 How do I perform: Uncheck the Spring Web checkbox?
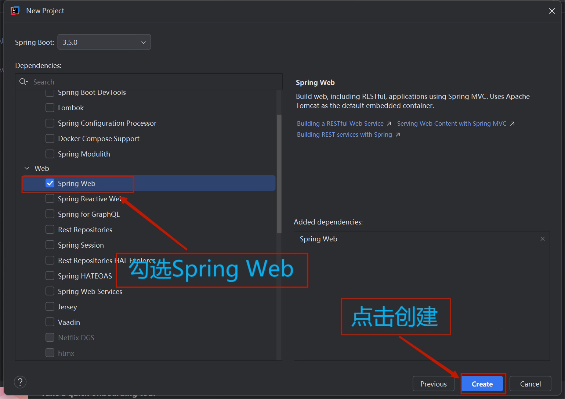[50, 183]
